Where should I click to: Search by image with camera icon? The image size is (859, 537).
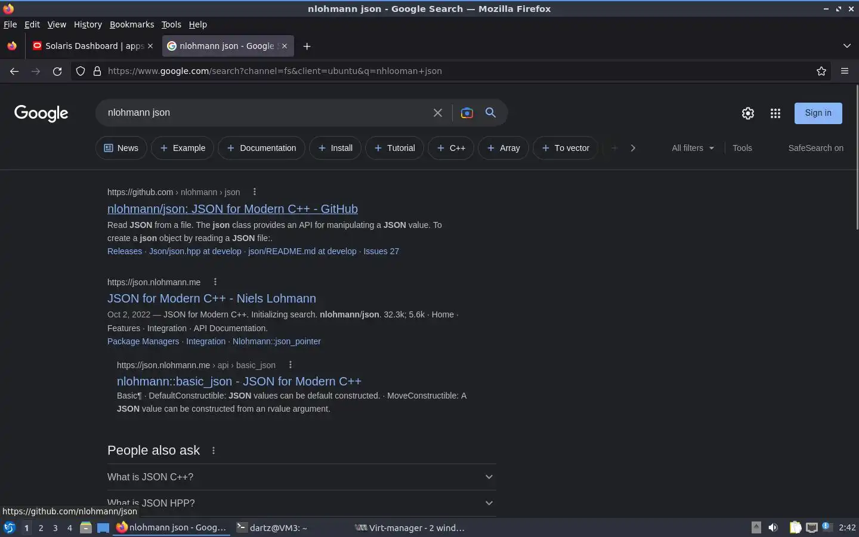coord(467,113)
